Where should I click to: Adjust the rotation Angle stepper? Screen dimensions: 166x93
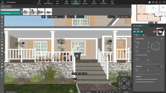[148, 70]
